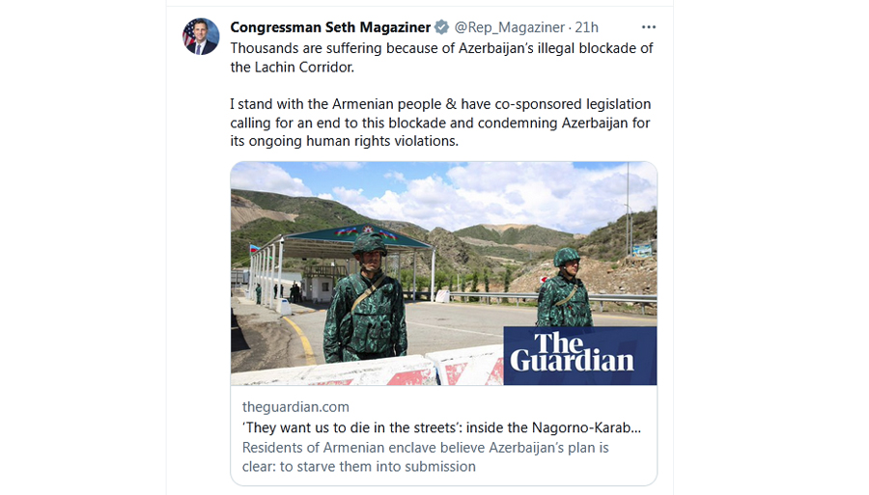Open Seth Magaziner's profile avatar
Viewport: 869px width, 495px height.
201,37
